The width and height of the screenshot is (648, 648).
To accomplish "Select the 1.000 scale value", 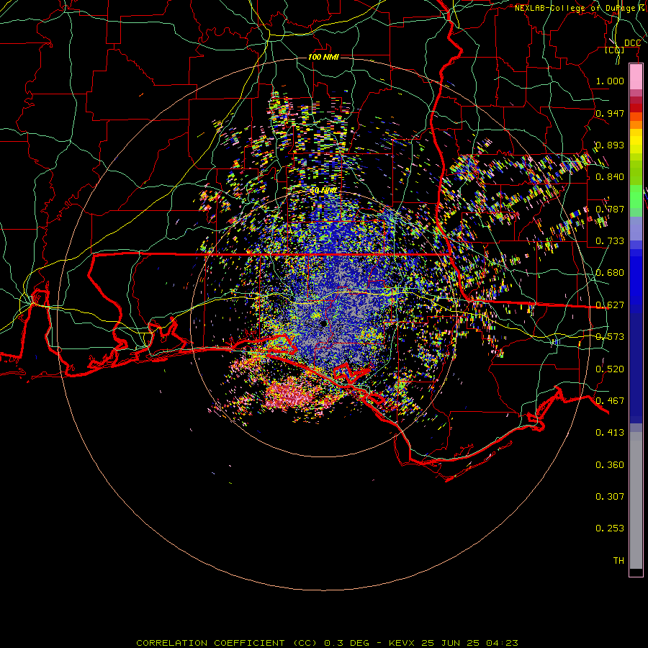I will tap(610, 81).
